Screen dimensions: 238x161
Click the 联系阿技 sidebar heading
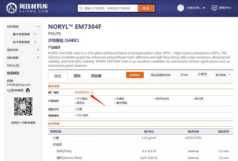click(13, 73)
